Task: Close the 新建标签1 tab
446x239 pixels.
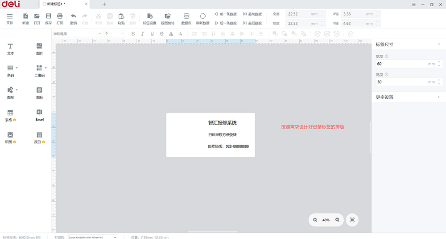Action: [86, 4]
